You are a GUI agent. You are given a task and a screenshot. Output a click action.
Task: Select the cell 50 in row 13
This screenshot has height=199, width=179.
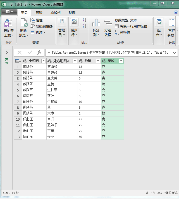coord(89,137)
